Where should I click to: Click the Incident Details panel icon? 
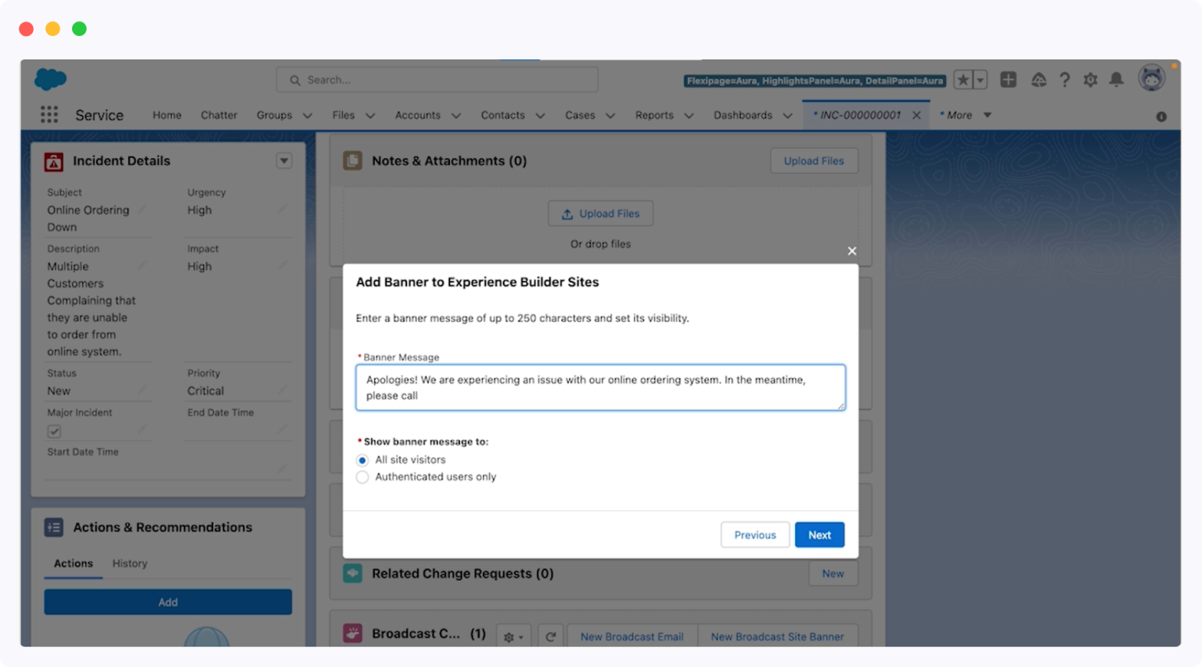click(53, 161)
